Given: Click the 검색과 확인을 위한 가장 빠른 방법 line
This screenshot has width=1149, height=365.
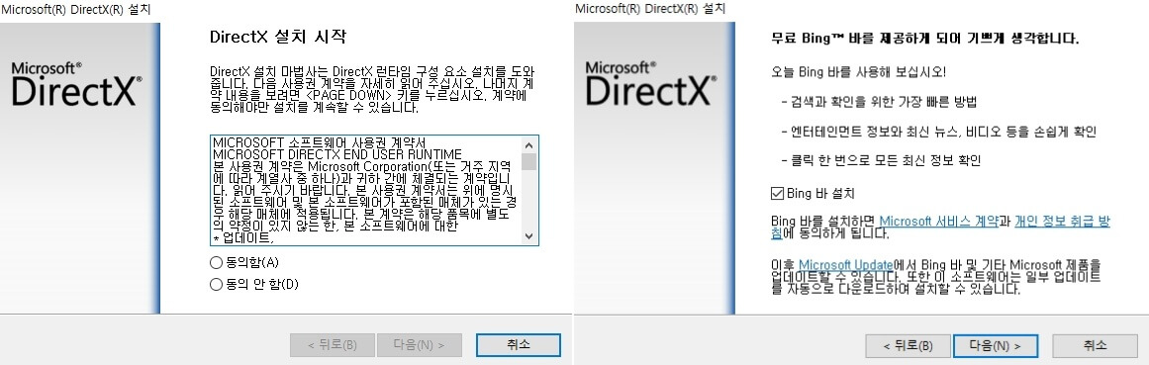Looking at the screenshot, I should (879, 101).
